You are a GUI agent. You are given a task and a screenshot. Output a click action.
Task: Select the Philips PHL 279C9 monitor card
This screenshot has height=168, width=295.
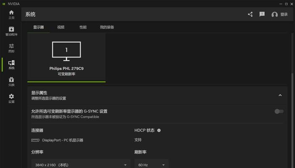66,58
